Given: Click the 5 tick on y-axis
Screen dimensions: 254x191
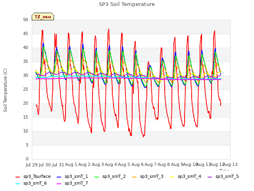Looking at the screenshot, I should pos(27,145).
